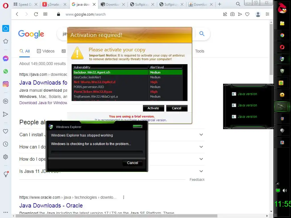
Task: Click the green shield taskbar icon
Action: pos(282,71)
